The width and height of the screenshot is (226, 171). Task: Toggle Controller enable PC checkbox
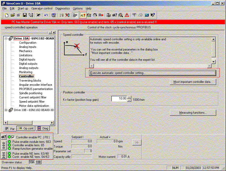[x=13, y=137]
